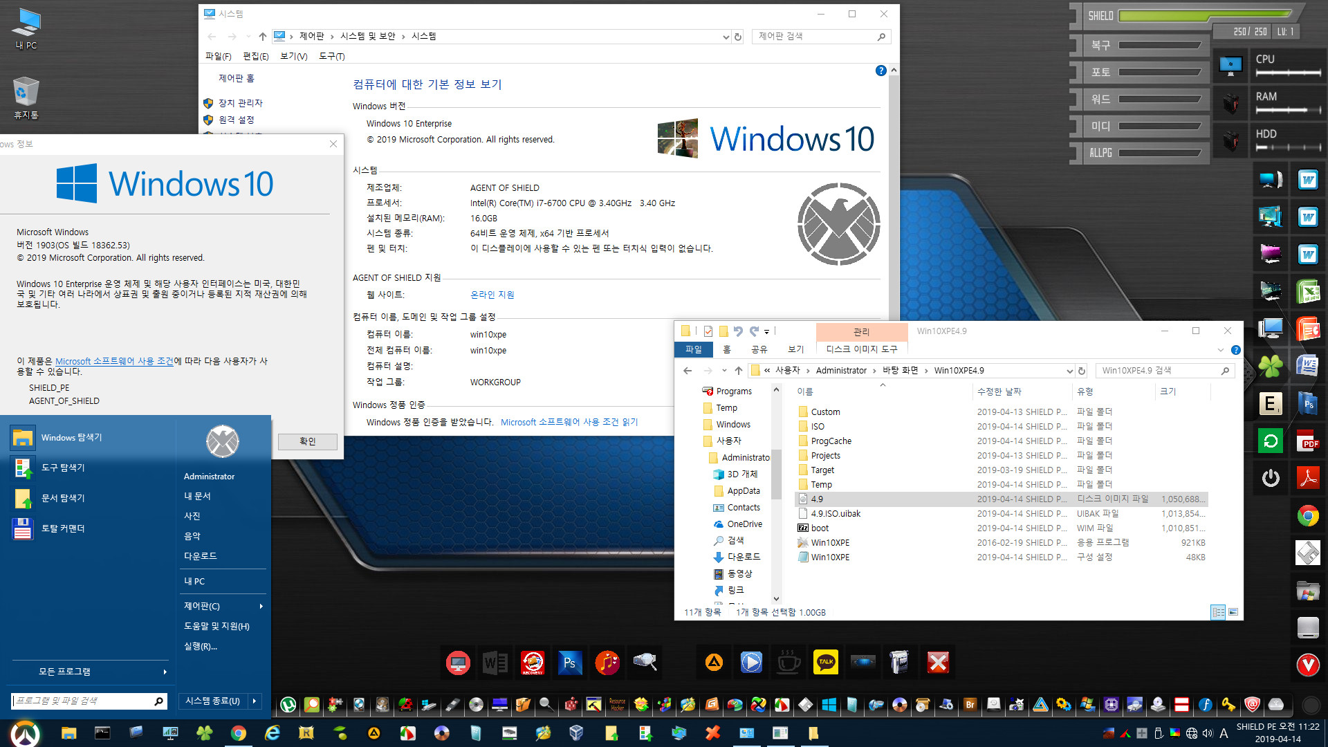The height and width of the screenshot is (747, 1328).
Task: Open the 도구(T) menu in System window
Action: tap(332, 56)
